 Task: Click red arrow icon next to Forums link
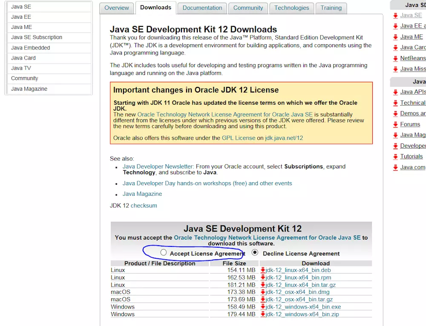point(395,125)
